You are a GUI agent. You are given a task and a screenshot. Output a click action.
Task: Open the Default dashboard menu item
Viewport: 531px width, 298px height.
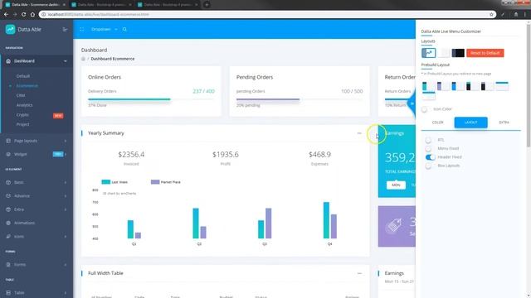point(23,76)
